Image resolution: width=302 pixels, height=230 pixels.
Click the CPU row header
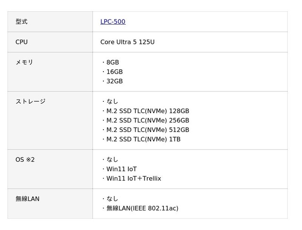pyautogui.click(x=22, y=42)
